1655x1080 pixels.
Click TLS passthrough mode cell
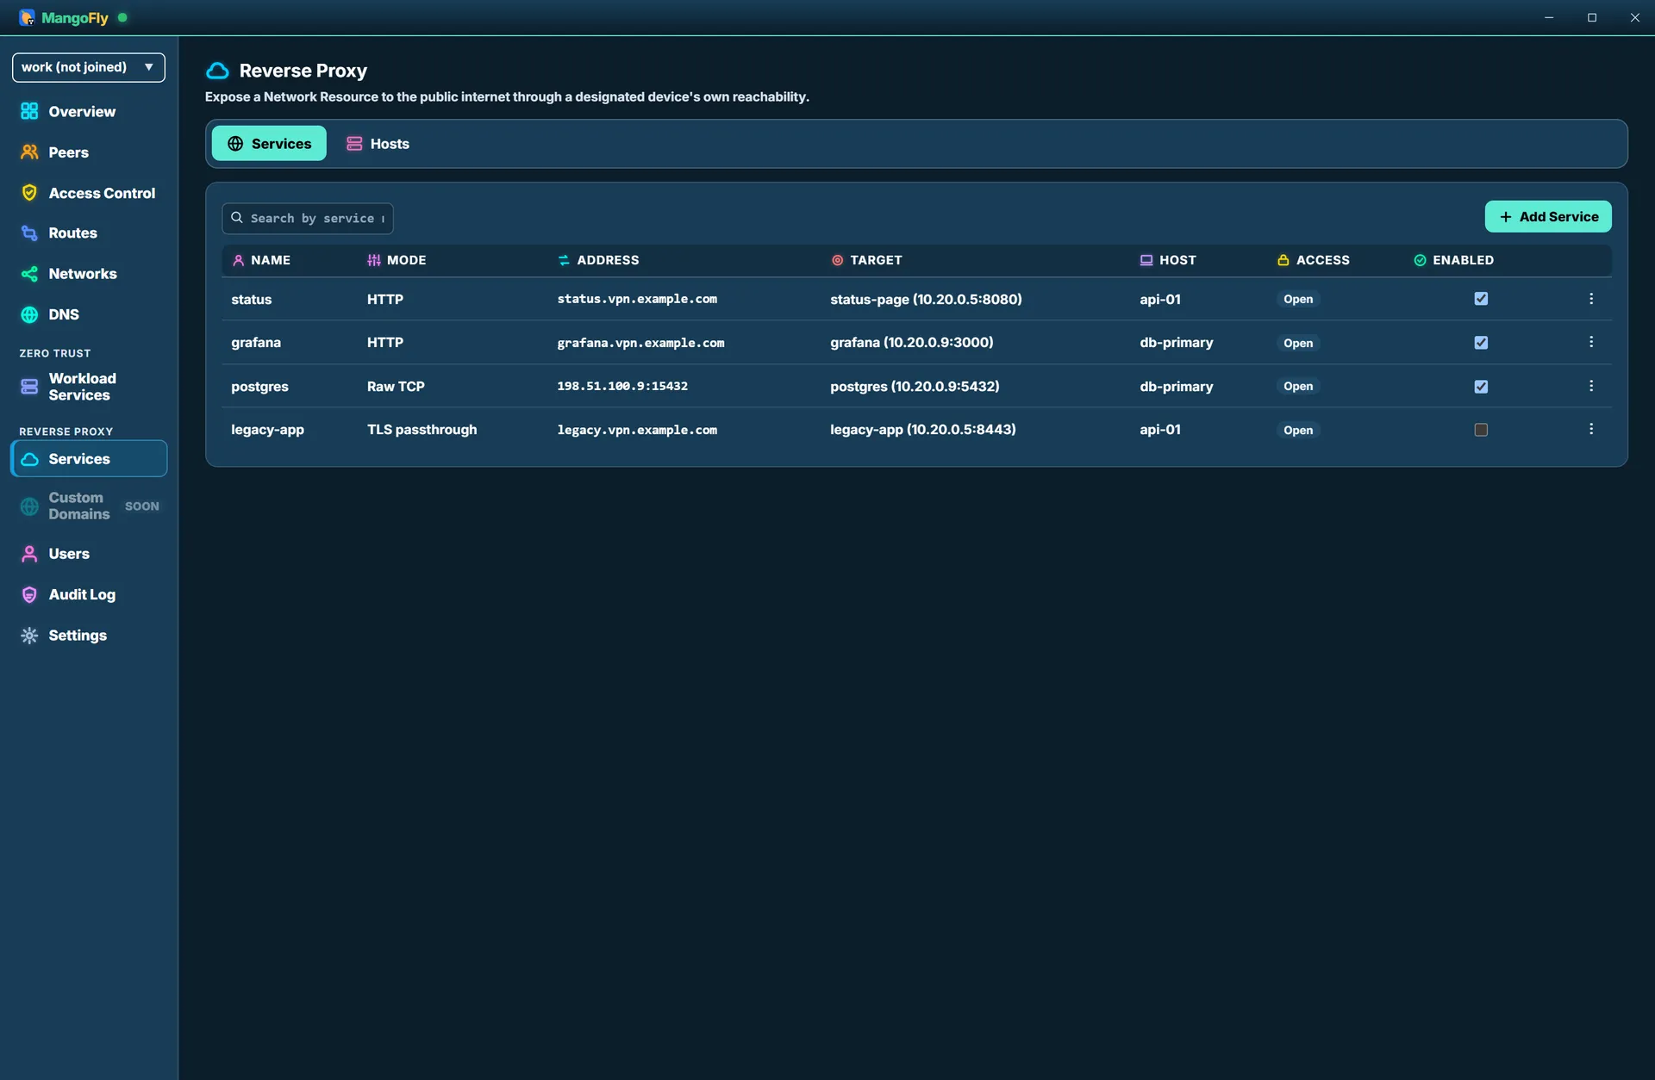click(x=422, y=429)
